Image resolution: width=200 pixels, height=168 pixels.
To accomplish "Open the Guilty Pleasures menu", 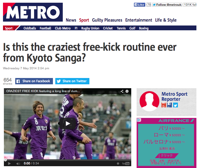I will coord(107,20).
